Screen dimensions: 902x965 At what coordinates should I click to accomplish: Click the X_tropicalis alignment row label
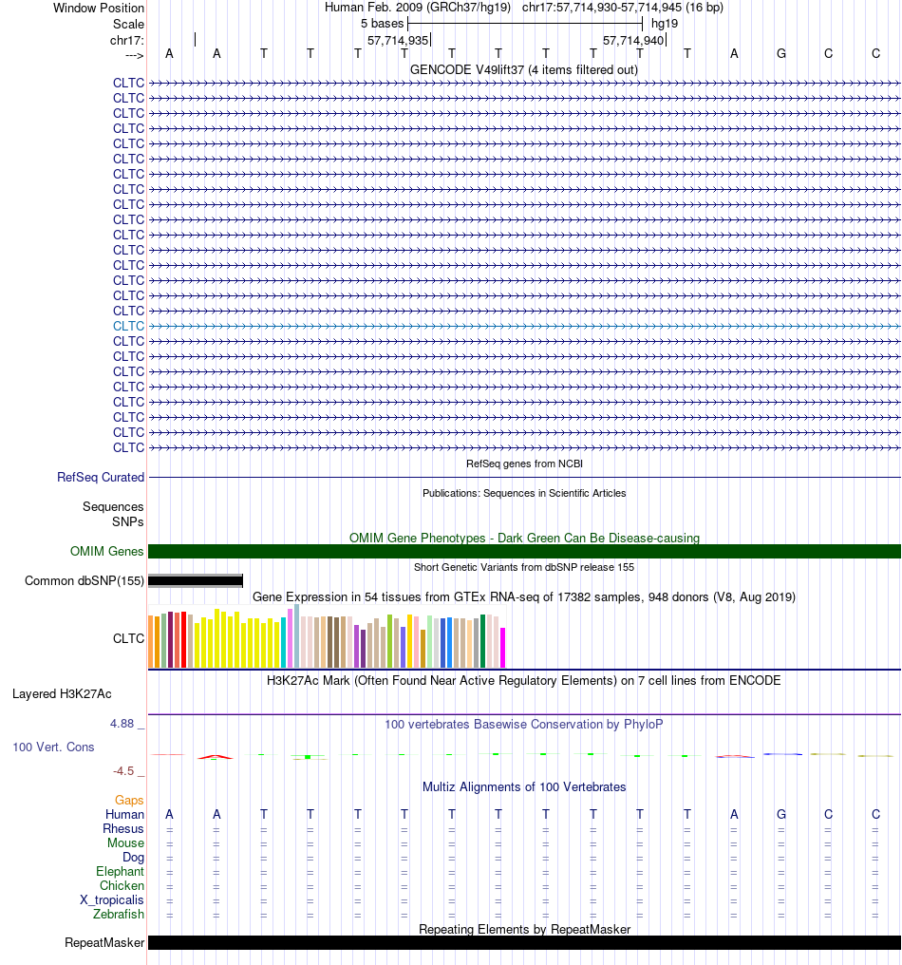(112, 899)
